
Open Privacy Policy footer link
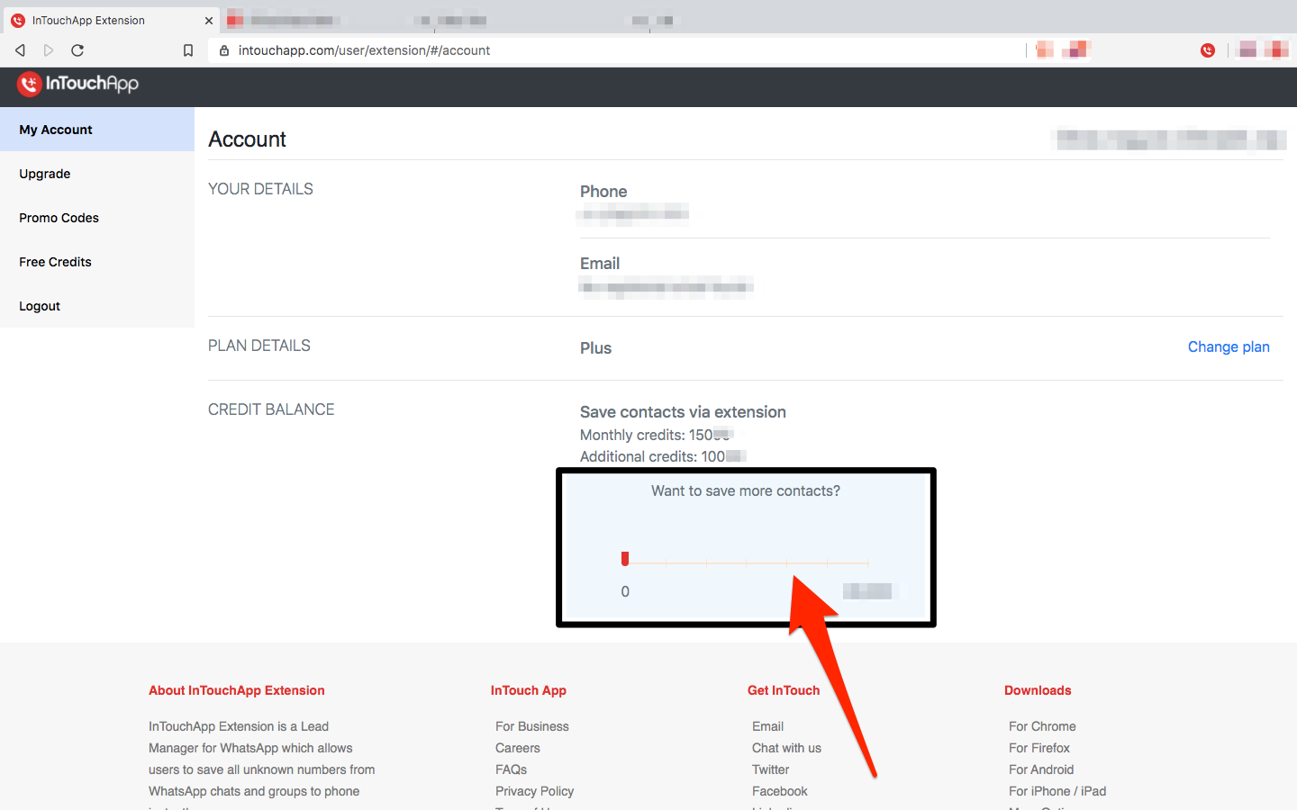(x=534, y=791)
